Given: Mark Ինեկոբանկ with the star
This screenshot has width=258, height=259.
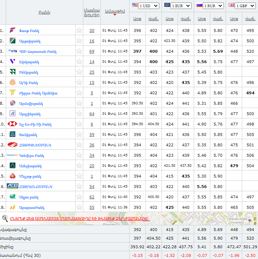Looking at the screenshot, I should click(x=79, y=72).
